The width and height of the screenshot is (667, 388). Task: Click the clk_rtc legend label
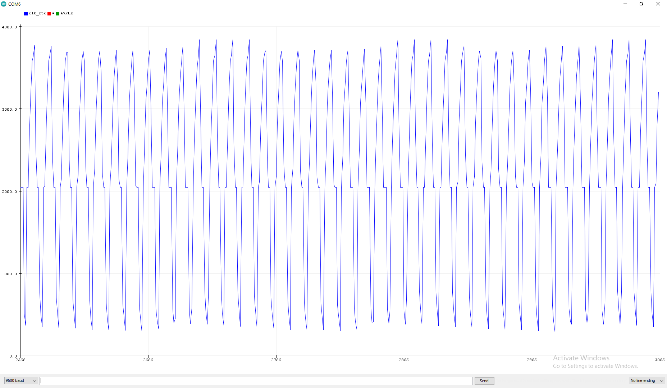click(x=37, y=13)
